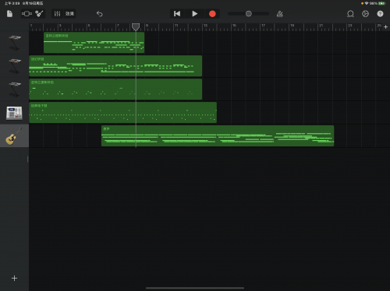Image resolution: width=390 pixels, height=291 pixels.
Task: Start playback with the play button
Action: (x=195, y=14)
